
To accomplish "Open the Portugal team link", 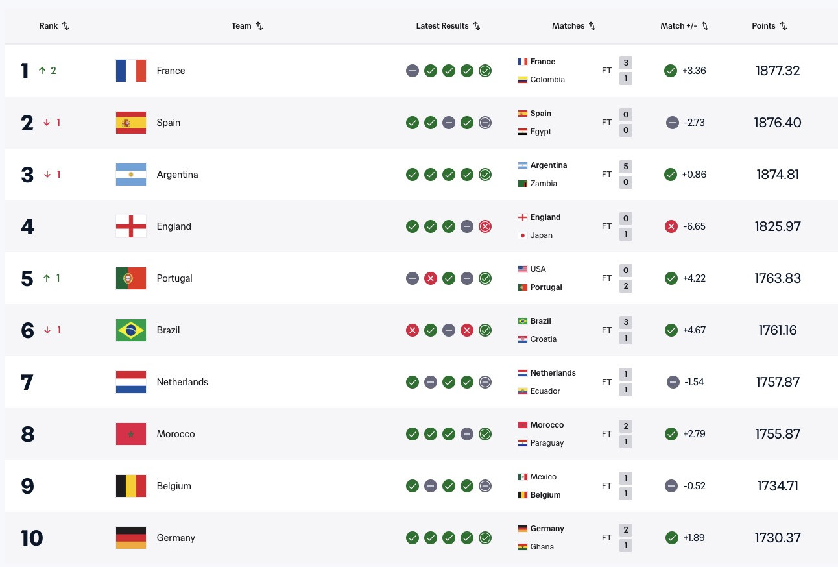I will pos(174,278).
